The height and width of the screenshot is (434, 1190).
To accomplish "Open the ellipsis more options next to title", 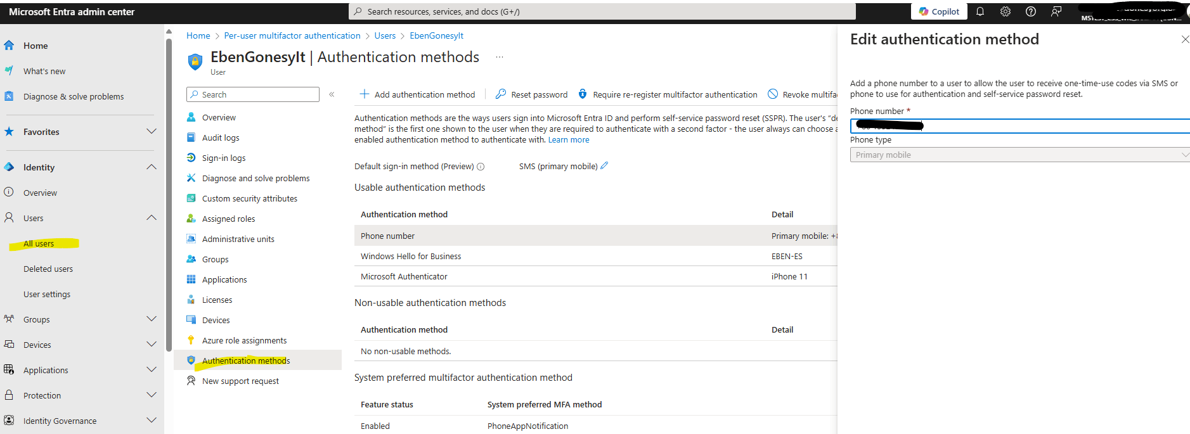I will [x=500, y=57].
